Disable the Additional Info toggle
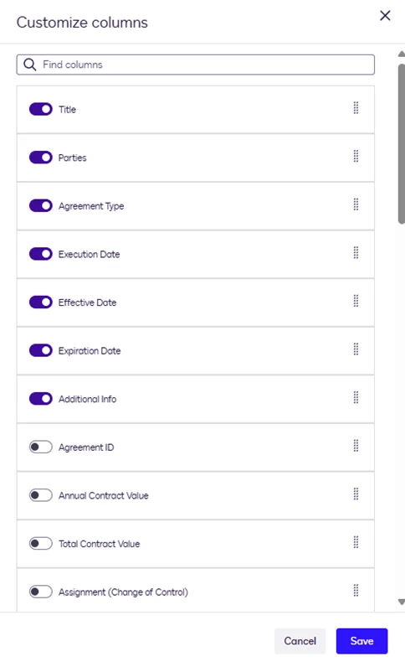 [41, 399]
